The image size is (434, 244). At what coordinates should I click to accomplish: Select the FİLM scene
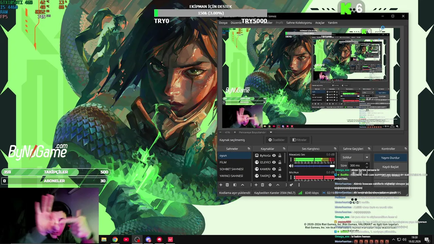(235, 162)
